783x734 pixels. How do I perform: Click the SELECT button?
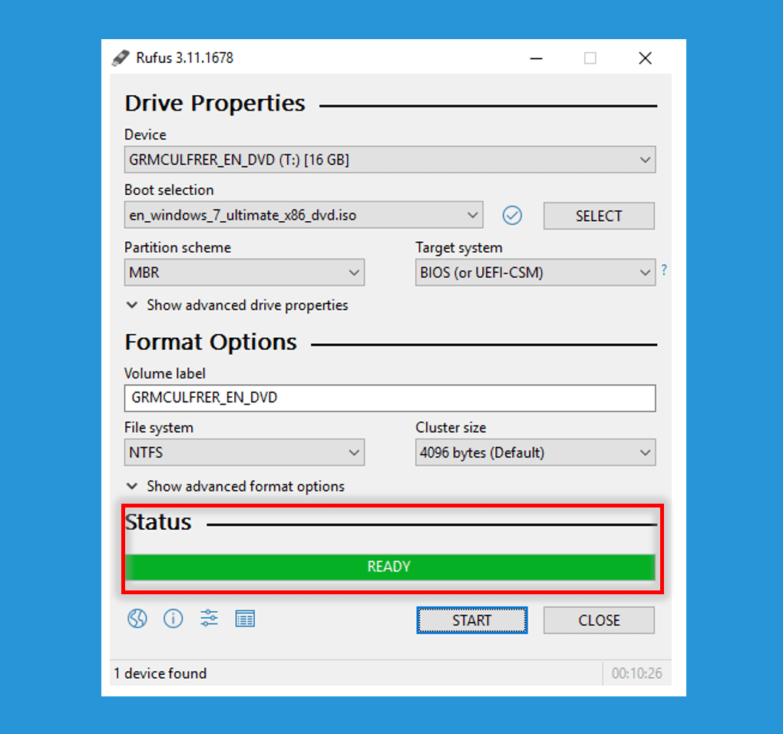tap(599, 216)
